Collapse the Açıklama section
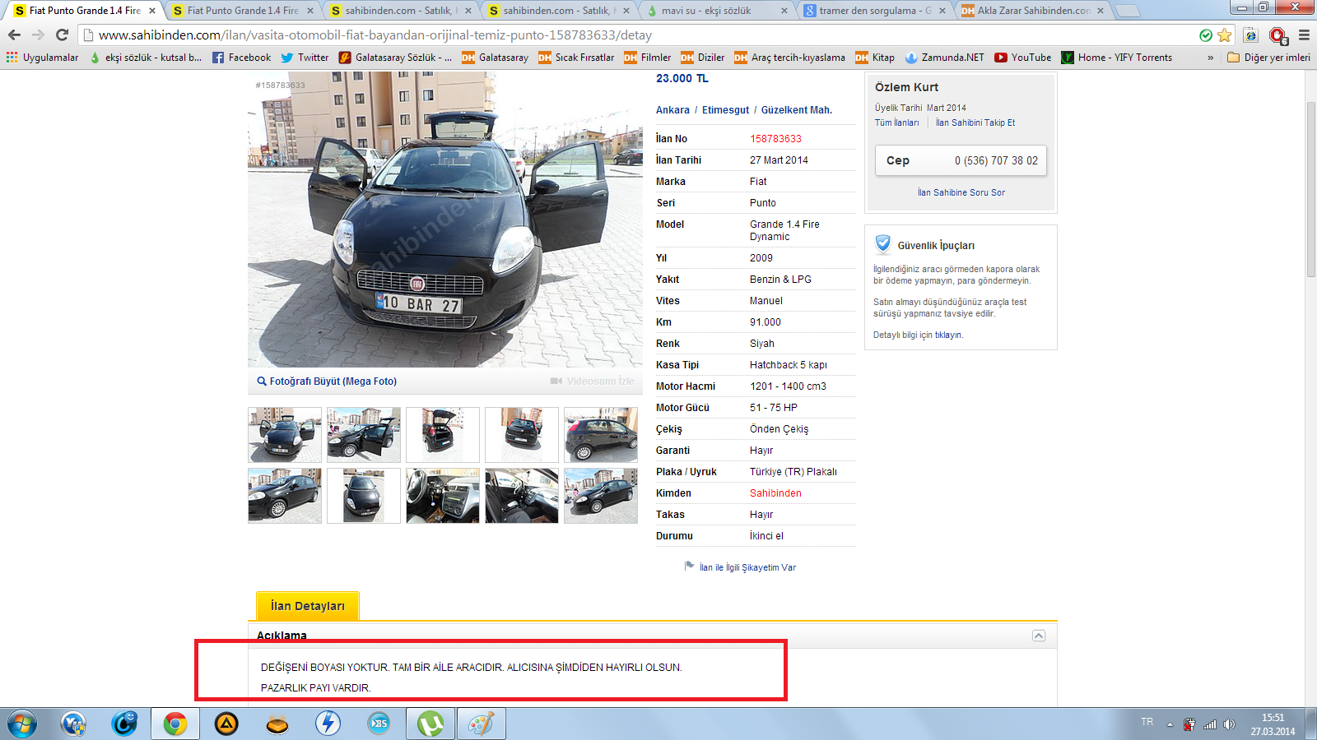This screenshot has height=740, width=1317. [1039, 636]
